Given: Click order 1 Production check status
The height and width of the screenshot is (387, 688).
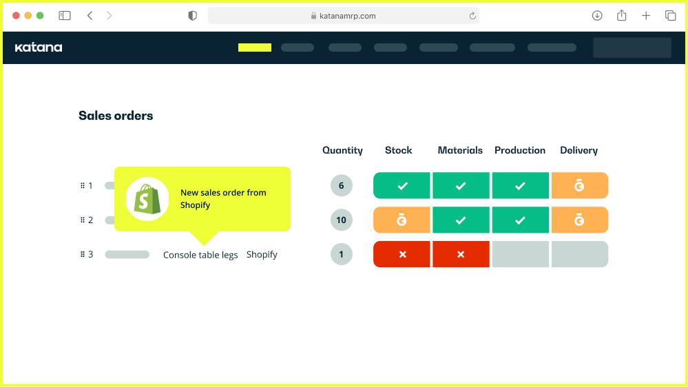Looking at the screenshot, I should tap(521, 186).
